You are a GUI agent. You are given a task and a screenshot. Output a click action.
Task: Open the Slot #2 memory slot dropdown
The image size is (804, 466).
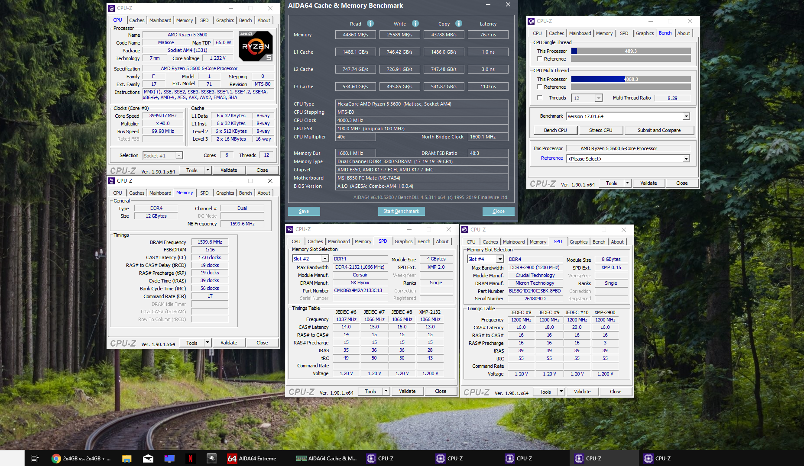[x=310, y=259]
